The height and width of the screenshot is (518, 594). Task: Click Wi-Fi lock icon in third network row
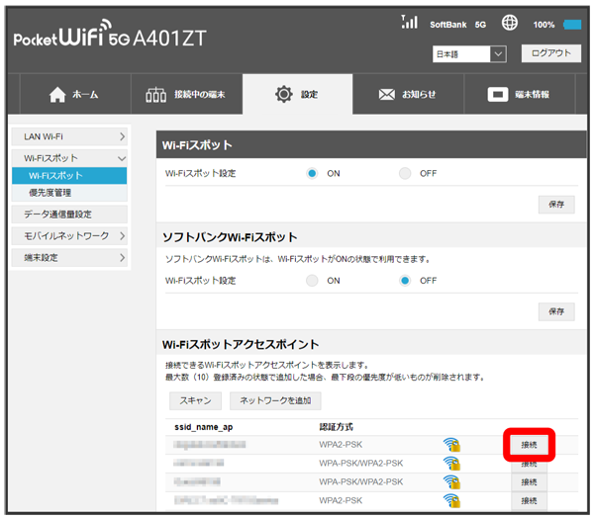pos(451,482)
